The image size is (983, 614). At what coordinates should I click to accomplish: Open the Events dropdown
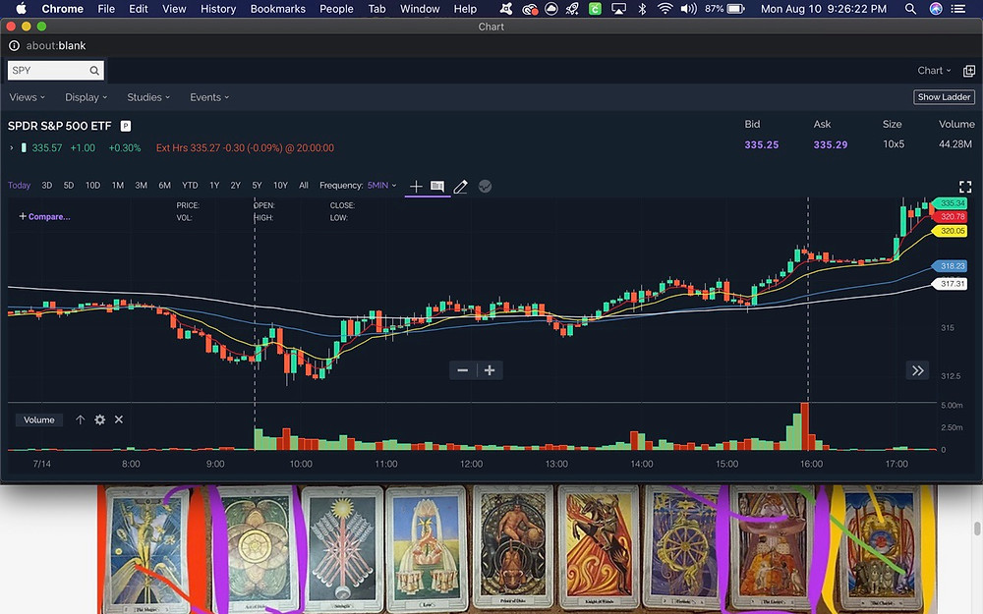click(209, 97)
